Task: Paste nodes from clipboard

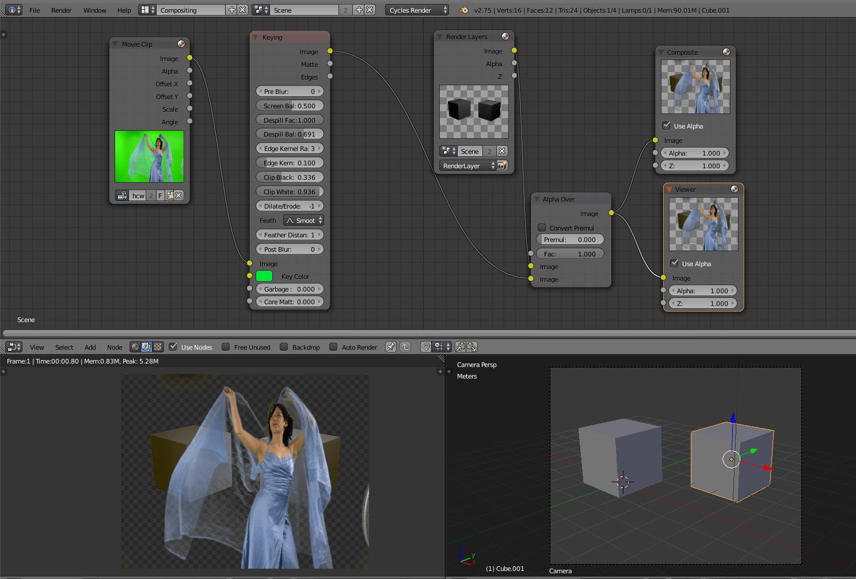Action: point(471,347)
